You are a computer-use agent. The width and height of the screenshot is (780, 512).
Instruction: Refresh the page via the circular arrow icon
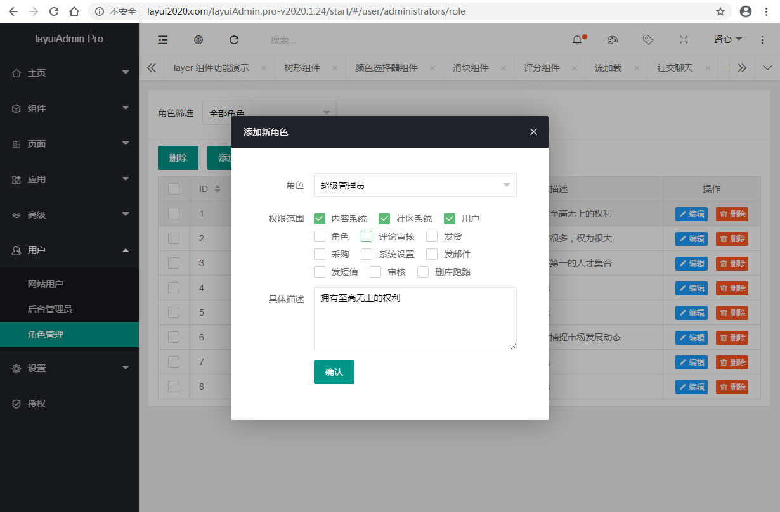click(x=234, y=39)
